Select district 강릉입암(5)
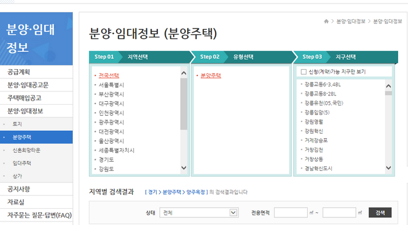Viewport: 408px width, 225px height. [x=317, y=112]
